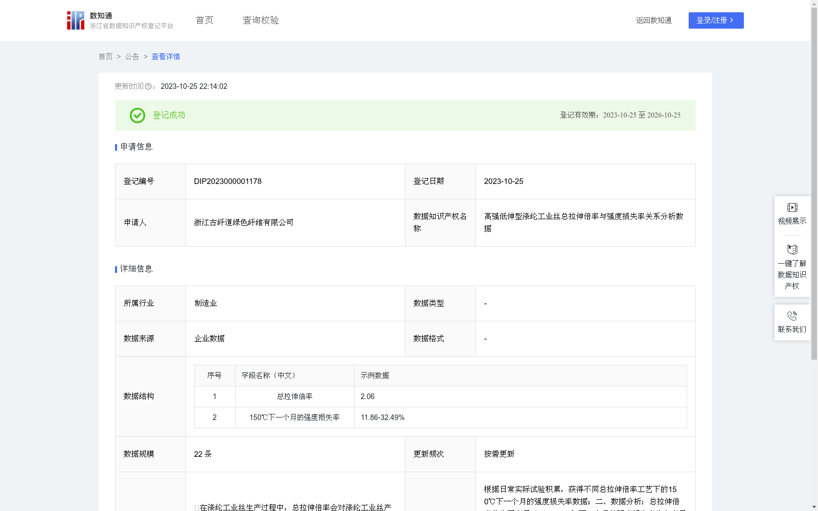Click the scrollbar down arrow
This screenshot has width=818, height=511.
point(814,507)
